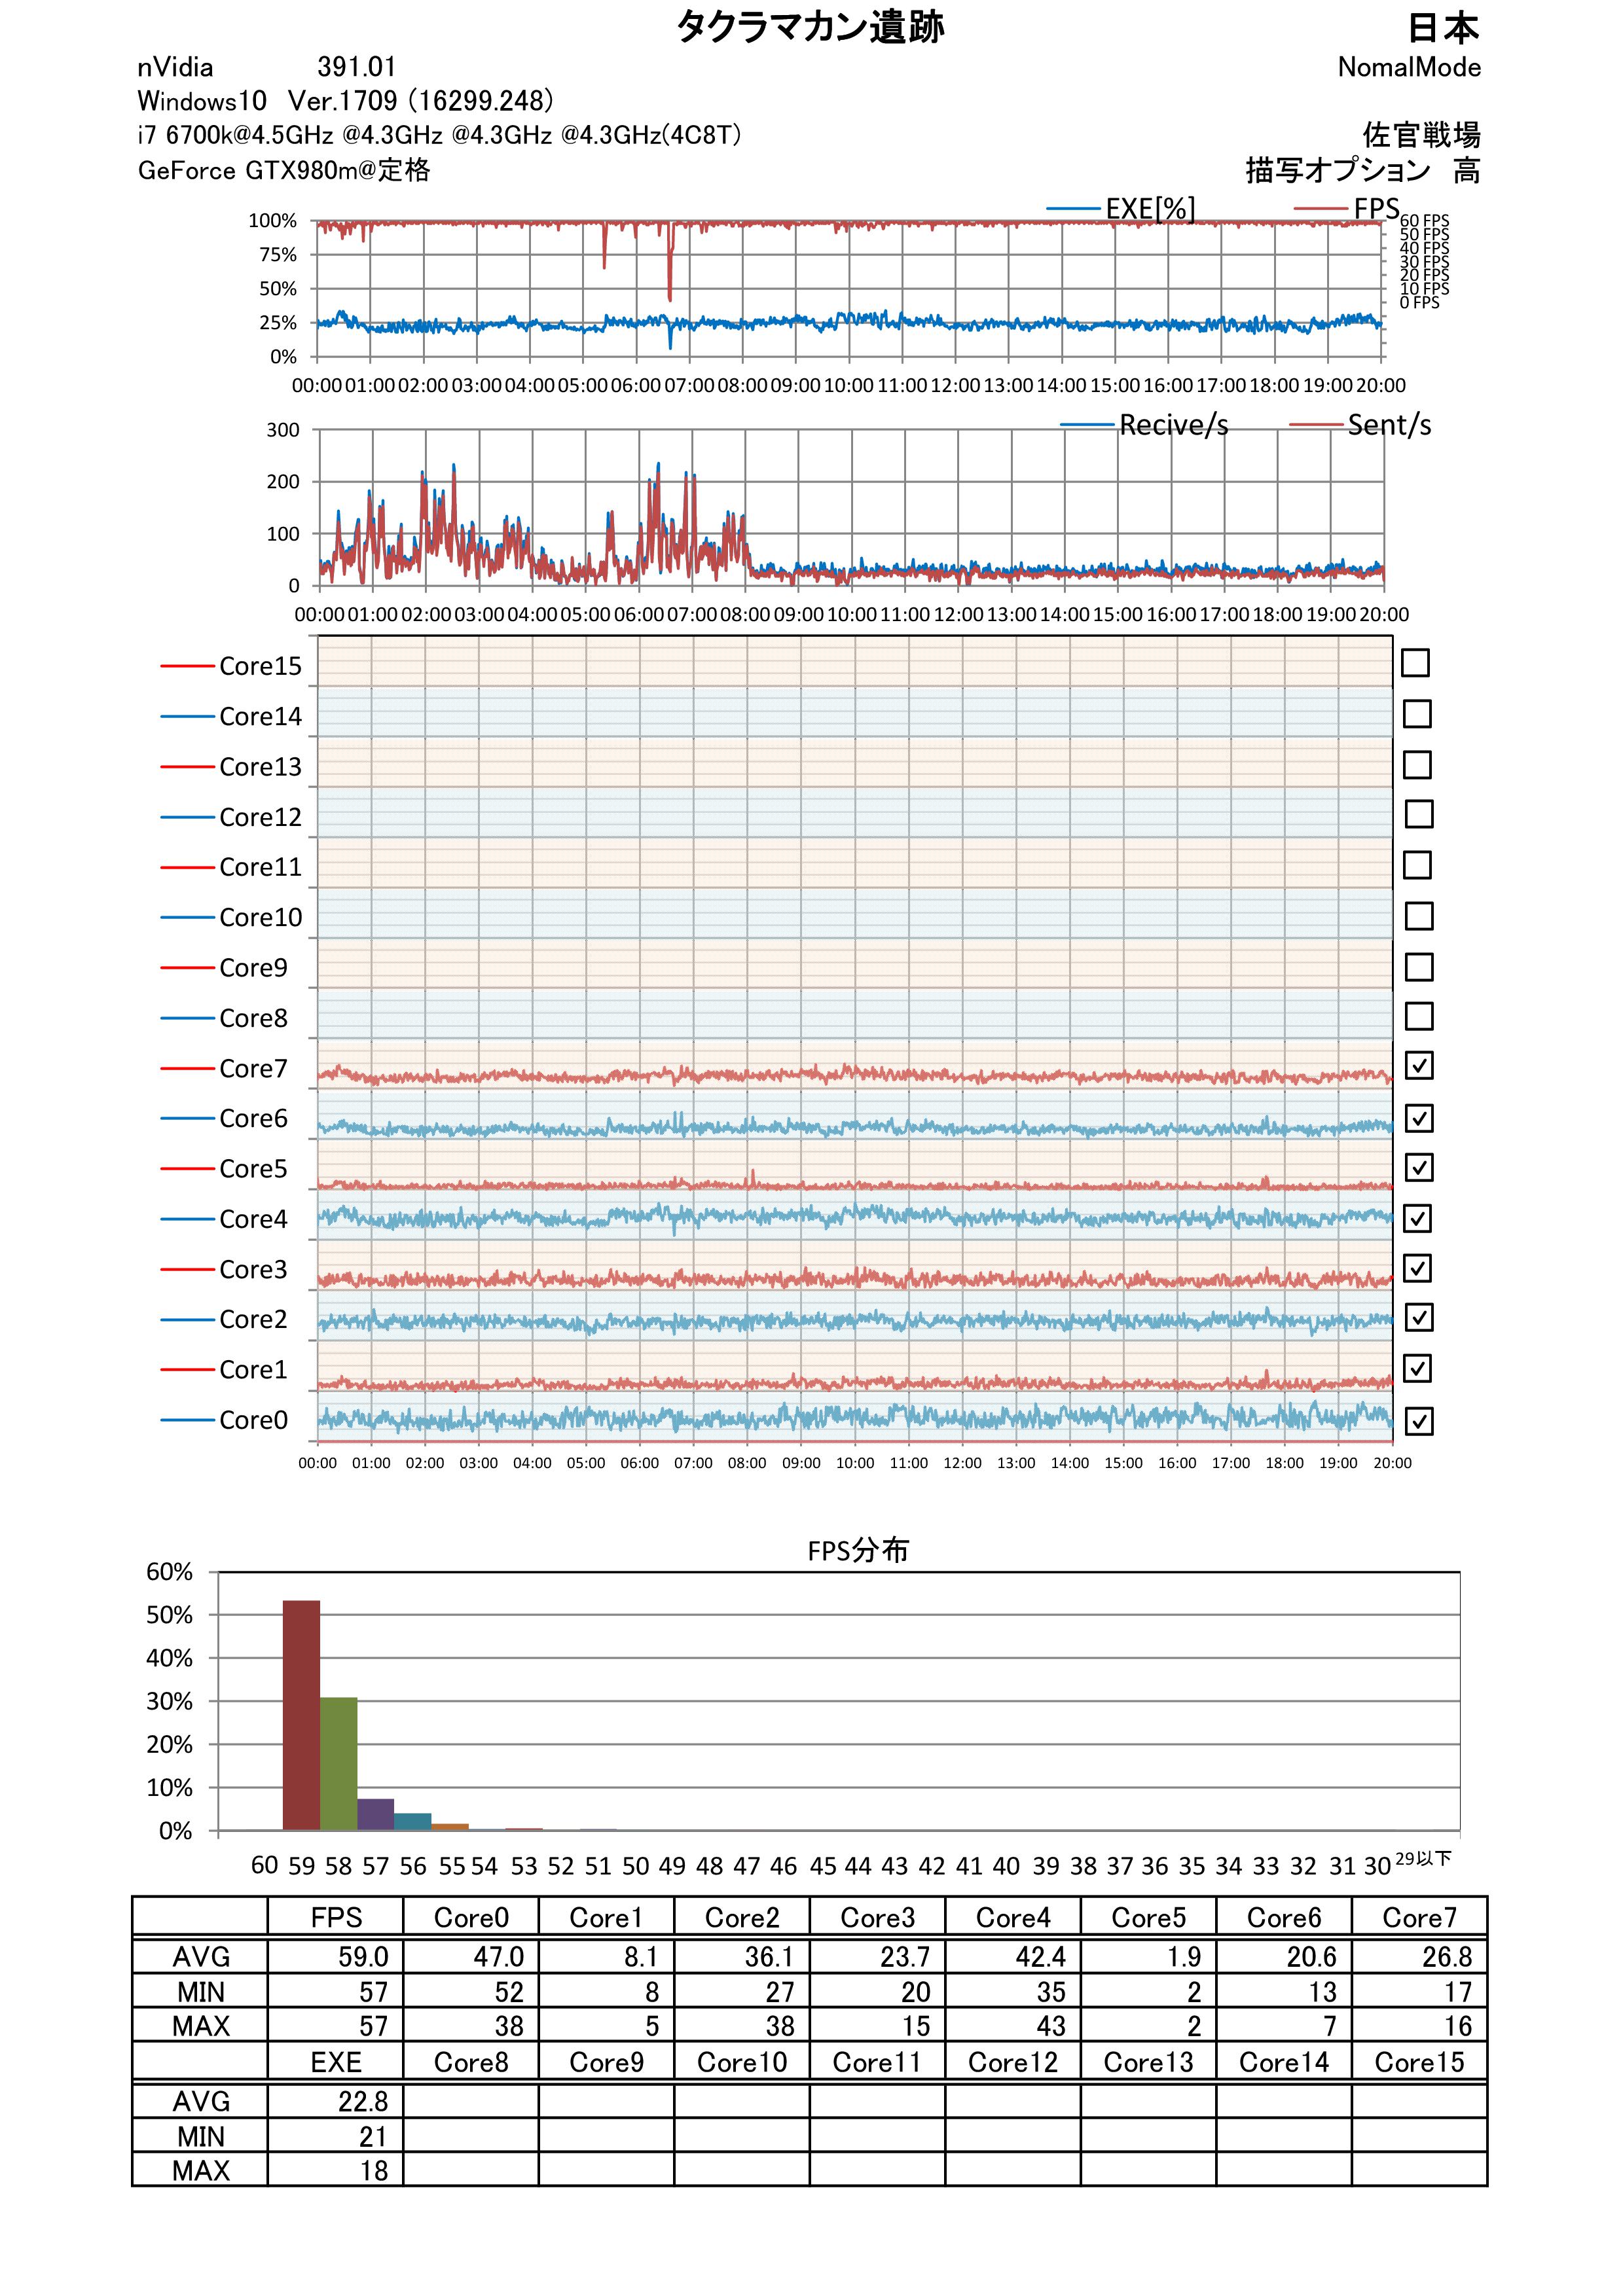The width and height of the screenshot is (1623, 2296).
Task: Click the purple 57 FPS histogram bar
Action: (375, 1815)
